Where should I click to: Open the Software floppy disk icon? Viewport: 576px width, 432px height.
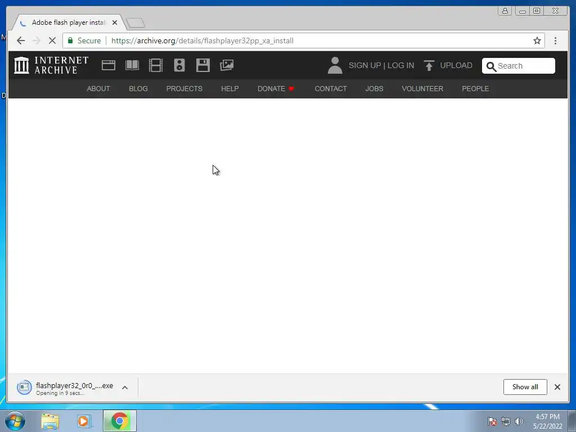202,65
